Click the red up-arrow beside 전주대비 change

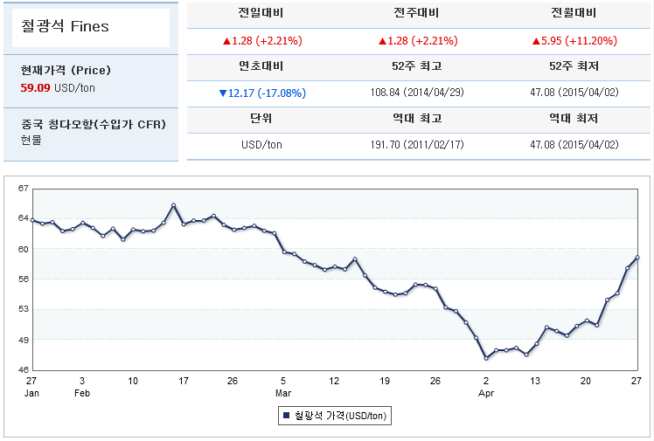coord(382,41)
